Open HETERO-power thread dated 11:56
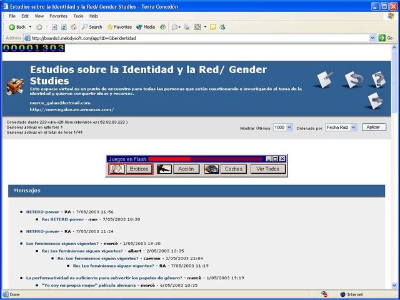 click(x=42, y=212)
